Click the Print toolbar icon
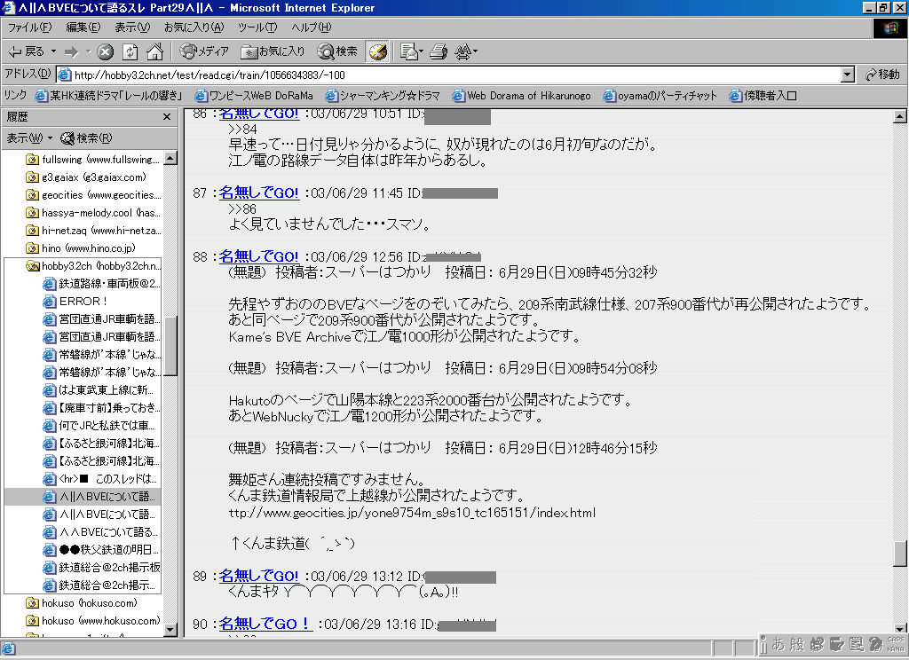Viewport: 909px width, 660px height. tap(438, 51)
